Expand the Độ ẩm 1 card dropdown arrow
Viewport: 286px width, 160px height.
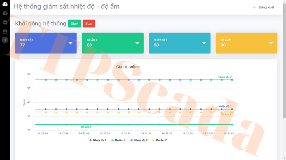[137, 43]
